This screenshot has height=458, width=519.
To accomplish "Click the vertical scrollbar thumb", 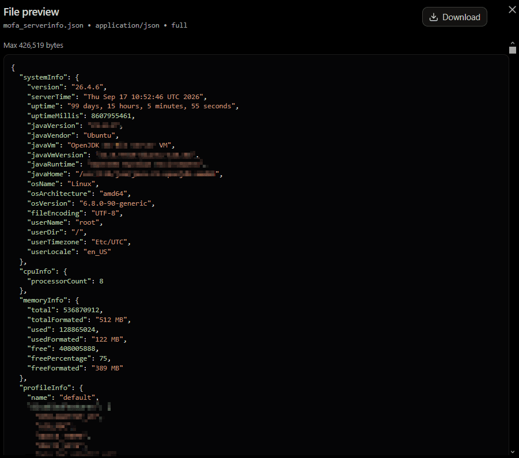I will pyautogui.click(x=513, y=50).
